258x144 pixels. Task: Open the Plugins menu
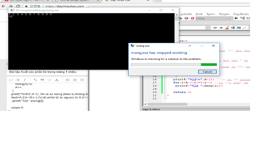224,14
